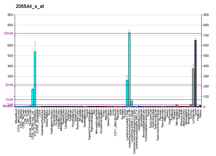Click the 700 value on right axis
This screenshot has height=156, width=216.
pos(206,35)
